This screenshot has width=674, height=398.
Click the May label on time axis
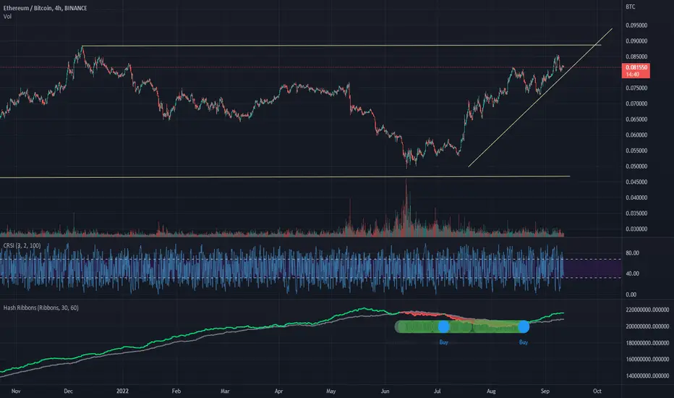(330, 391)
